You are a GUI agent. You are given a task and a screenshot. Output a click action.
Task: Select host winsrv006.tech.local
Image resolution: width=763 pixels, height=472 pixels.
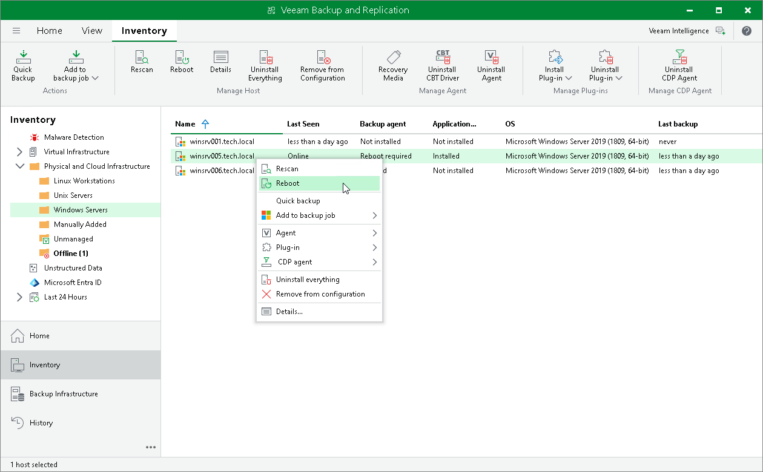point(222,171)
